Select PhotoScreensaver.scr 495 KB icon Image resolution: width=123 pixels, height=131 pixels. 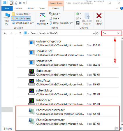[x=32, y=112]
